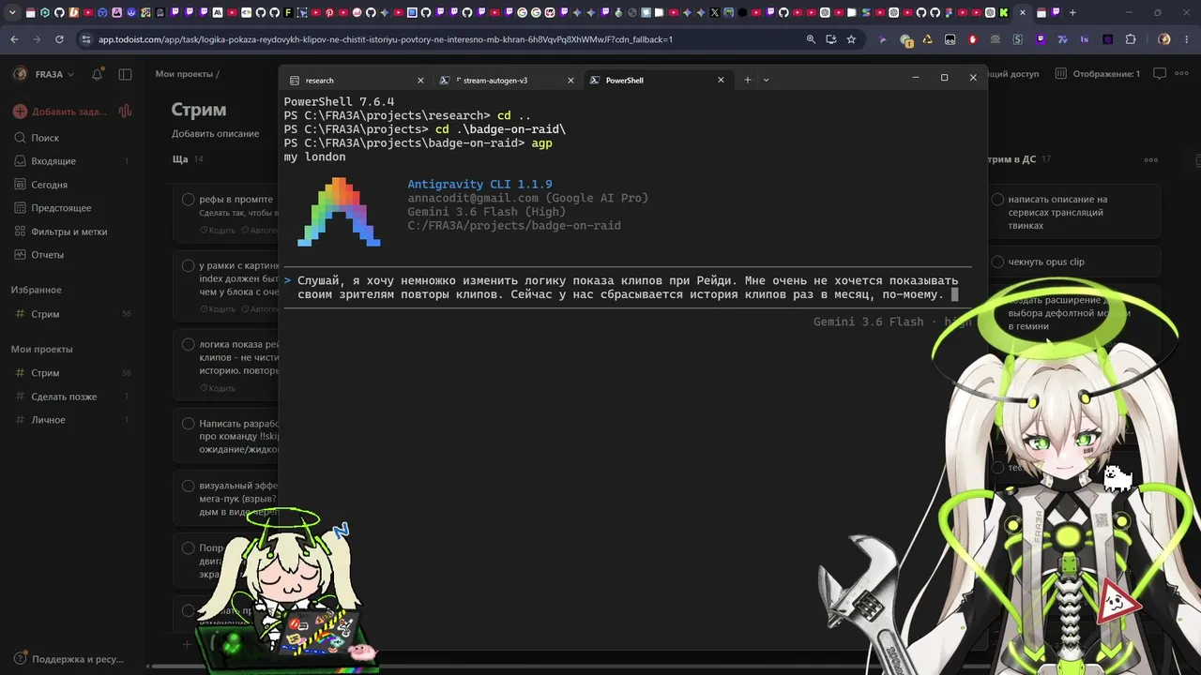Image resolution: width=1201 pixels, height=675 pixels.
Task: Open task 'создать расширение для выбора дефолтной модели'
Action: pos(1070,313)
